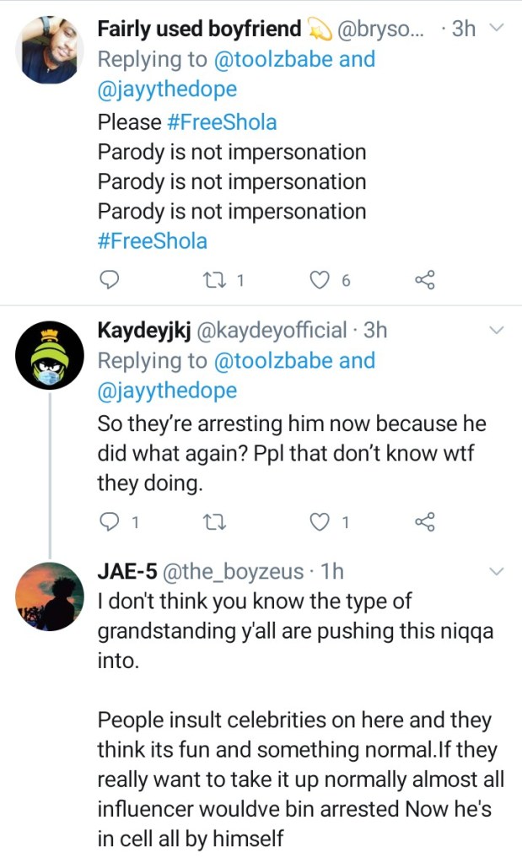Reply to Kaydeyjkj's tweet

[110, 522]
